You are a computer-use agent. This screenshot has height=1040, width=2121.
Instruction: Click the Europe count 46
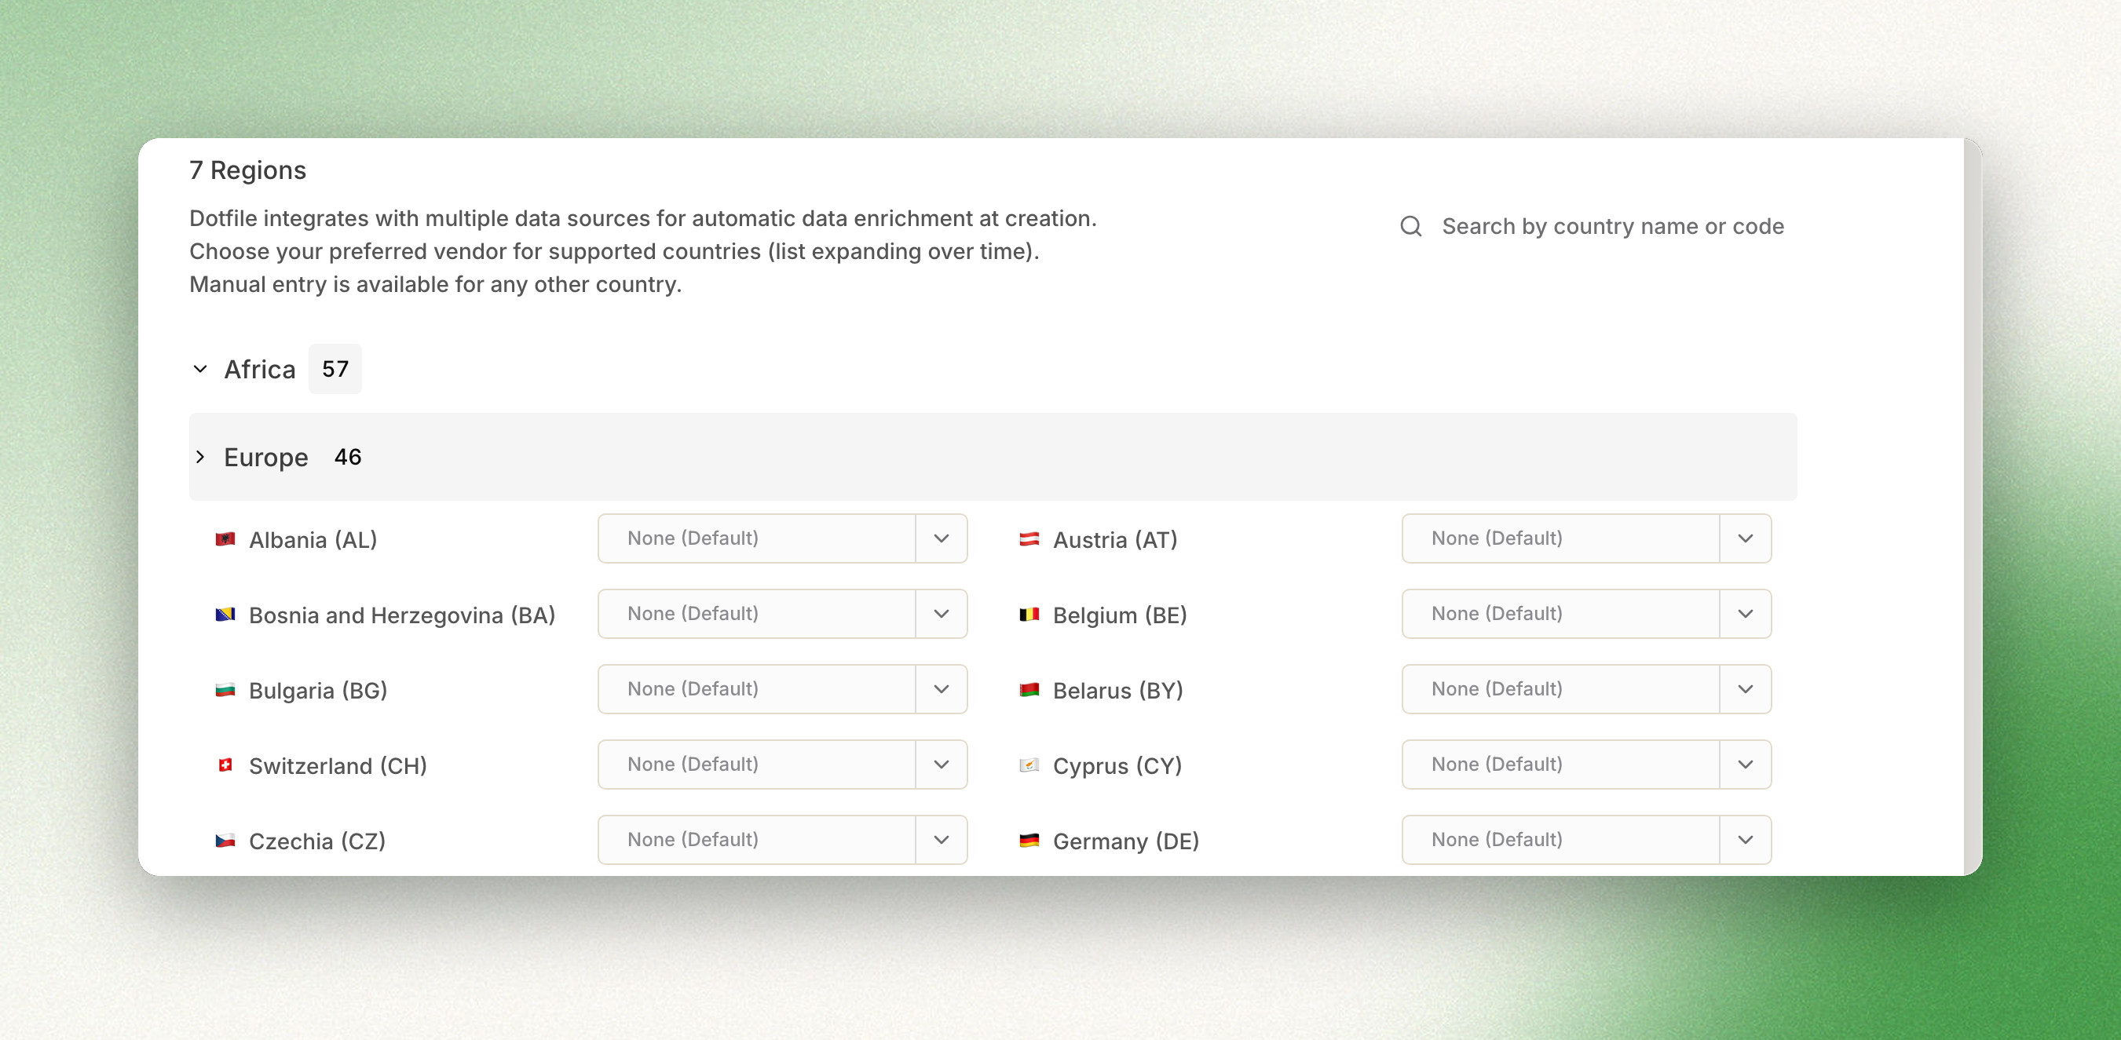347,457
